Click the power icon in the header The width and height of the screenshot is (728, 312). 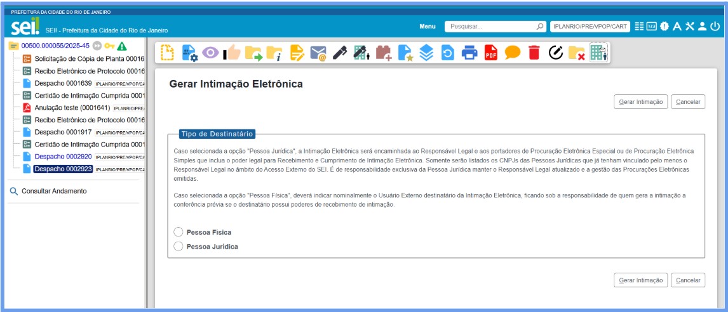[715, 26]
